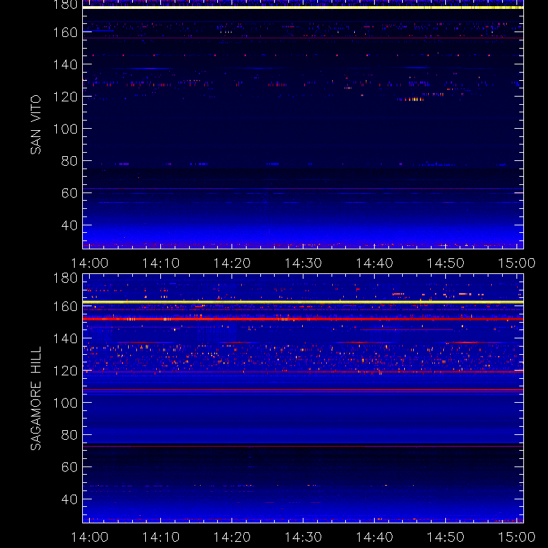Click the yellow band above 160 in the Sagamore Hill plot
548x548 pixels.
pos(303,302)
